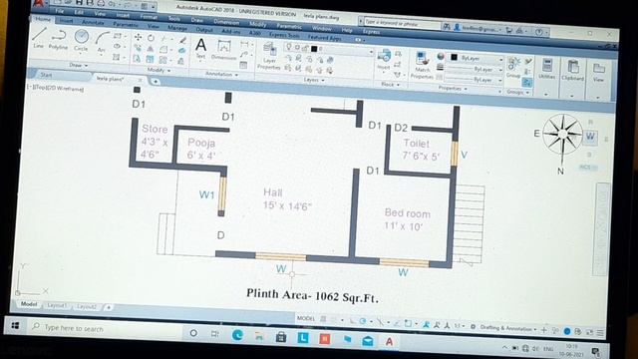Switch to Layout2 tab

tap(87, 306)
